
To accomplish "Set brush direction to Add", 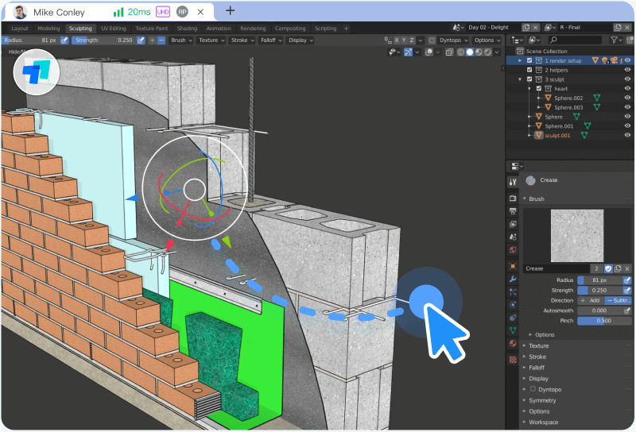I will [589, 300].
